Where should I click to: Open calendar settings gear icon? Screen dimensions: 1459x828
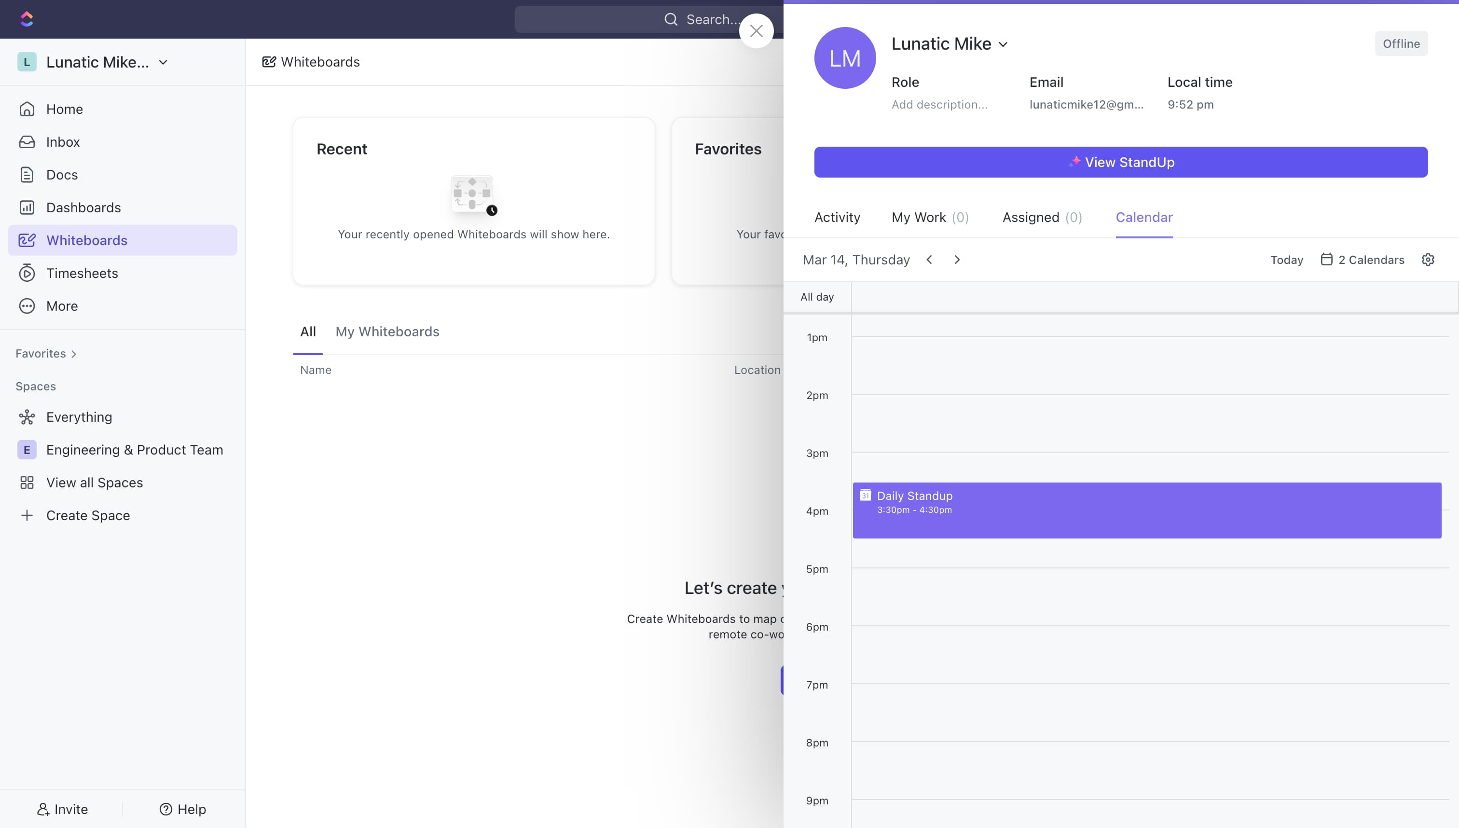pos(1428,260)
